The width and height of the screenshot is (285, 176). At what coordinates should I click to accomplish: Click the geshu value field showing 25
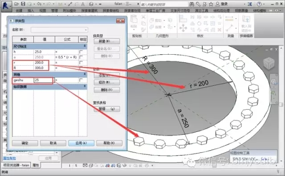tap(44, 80)
